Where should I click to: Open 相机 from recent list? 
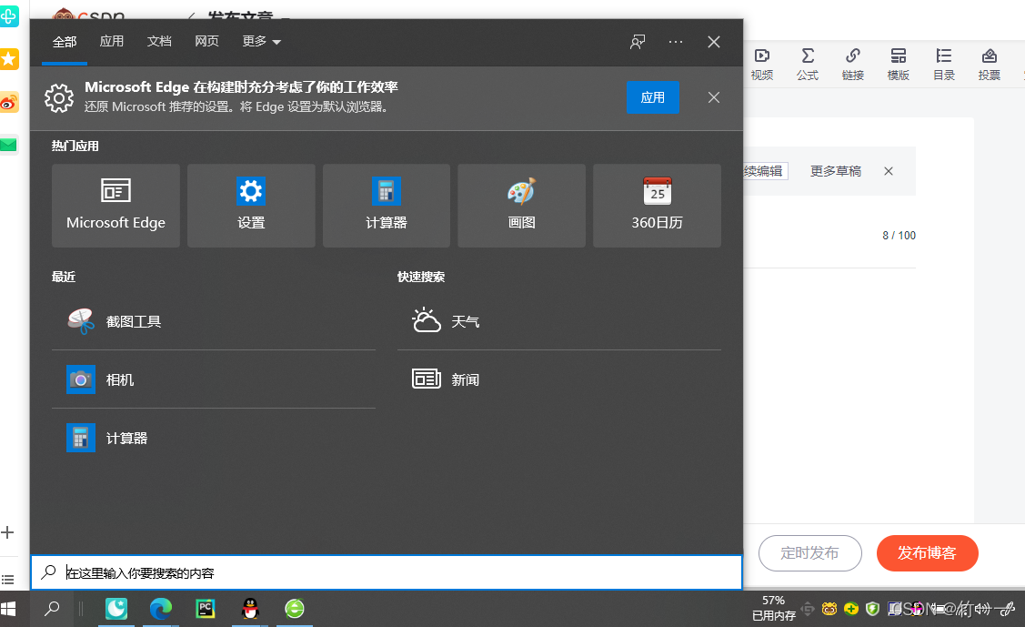tap(213, 379)
